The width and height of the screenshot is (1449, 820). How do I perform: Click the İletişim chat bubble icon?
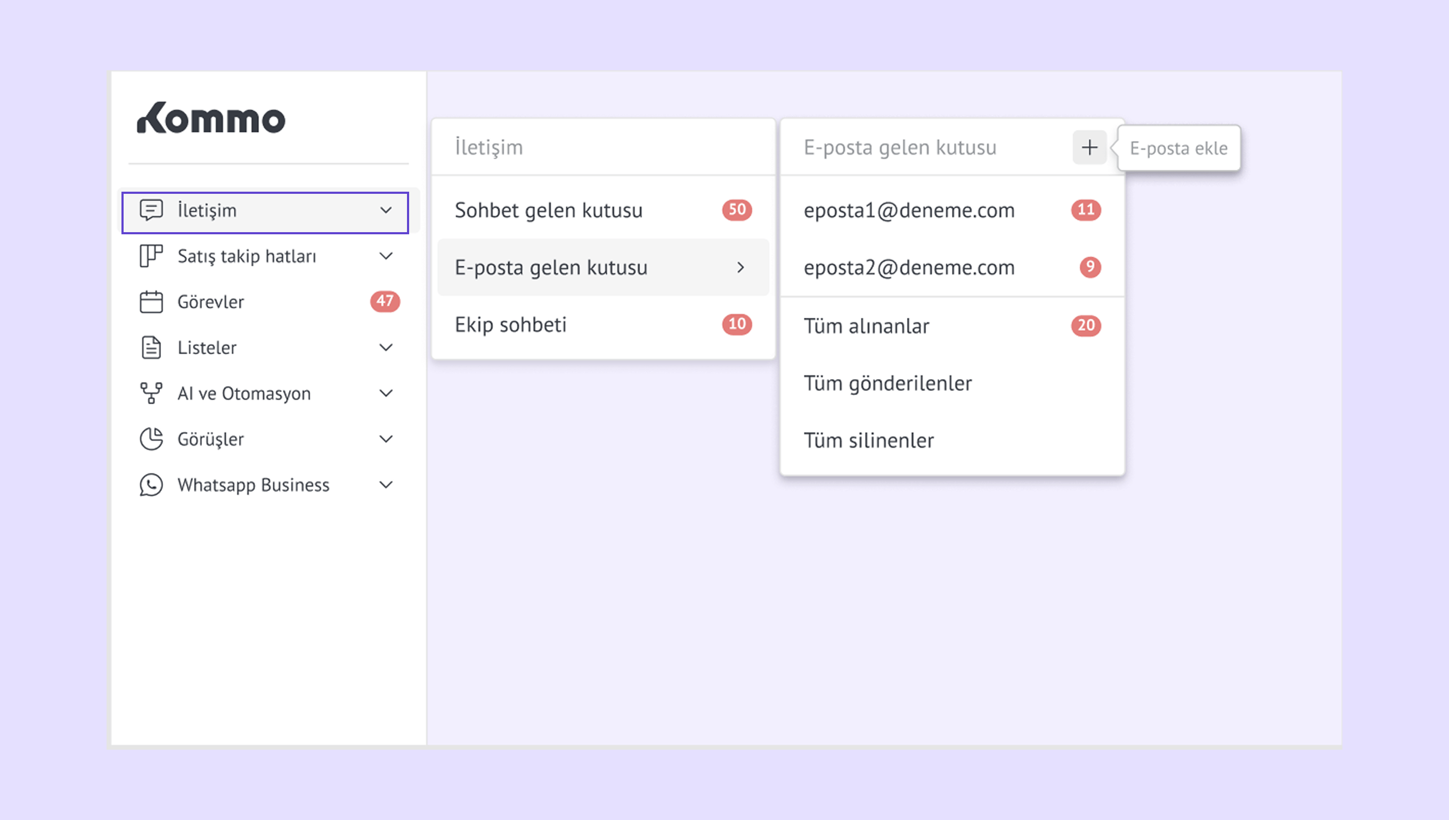(151, 210)
